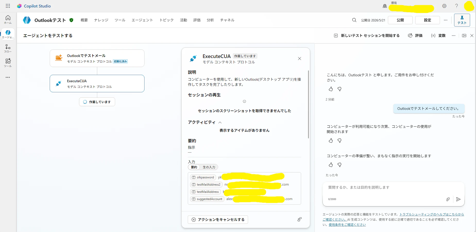The image size is (476, 232).
Task: Dislike the computer ready message
Action: (x=339, y=165)
